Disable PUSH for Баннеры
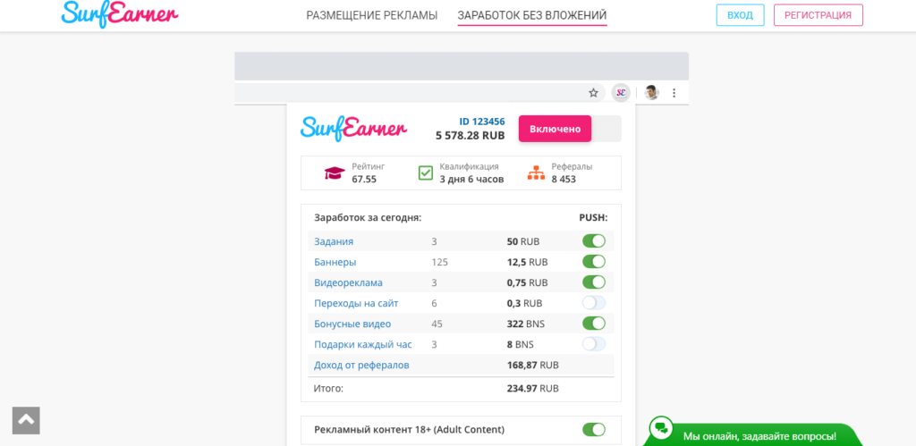The image size is (916, 446). 594,262
